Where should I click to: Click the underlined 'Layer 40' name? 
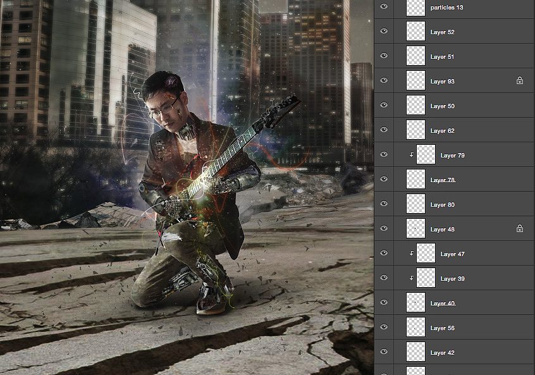pos(443,304)
